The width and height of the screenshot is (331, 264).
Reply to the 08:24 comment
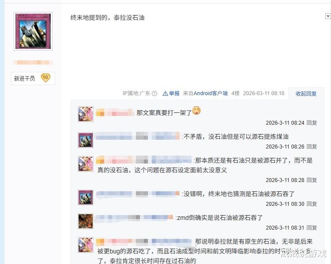(312, 123)
